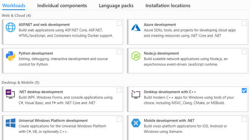
Task: Click 'Universal Windows Platform development' title
Action: point(53,121)
